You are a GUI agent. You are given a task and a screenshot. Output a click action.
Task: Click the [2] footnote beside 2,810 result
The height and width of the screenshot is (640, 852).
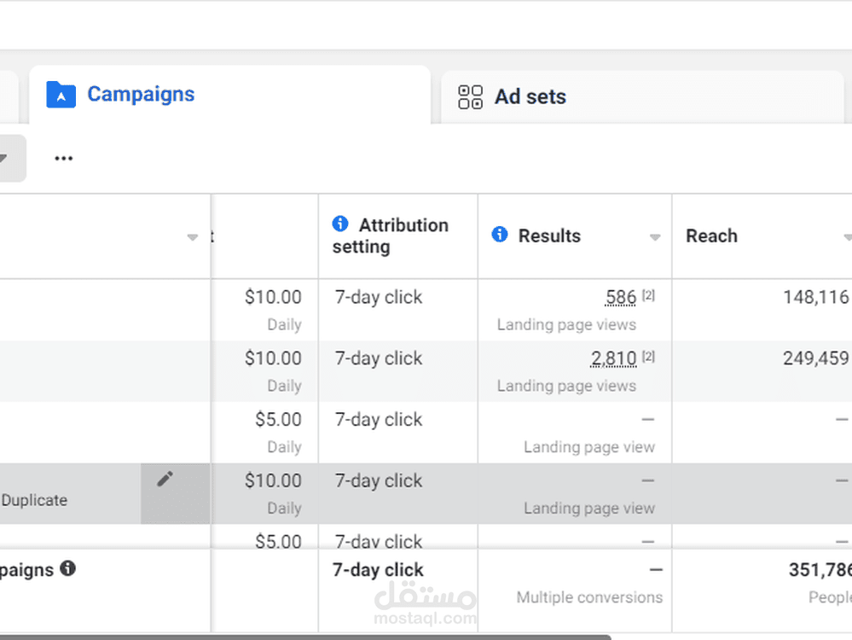(x=648, y=357)
